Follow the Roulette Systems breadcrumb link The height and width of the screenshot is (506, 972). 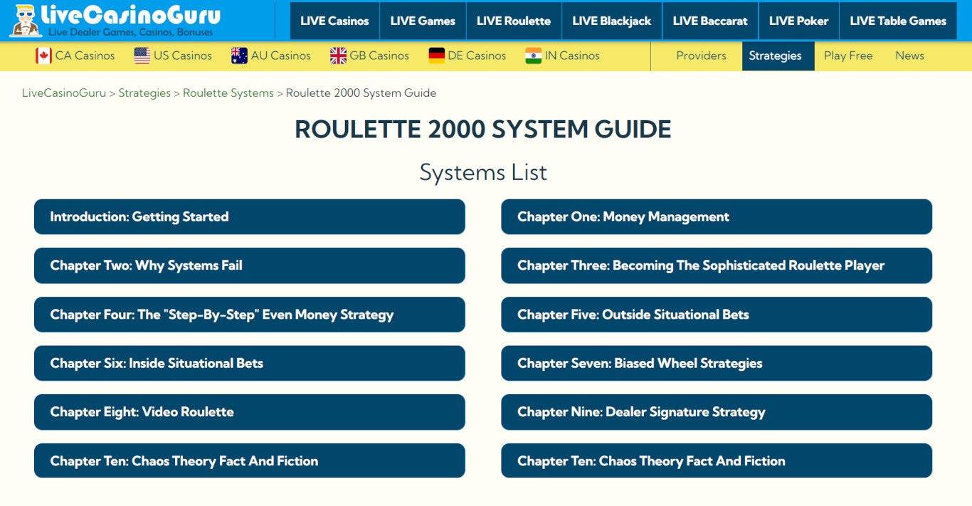228,93
